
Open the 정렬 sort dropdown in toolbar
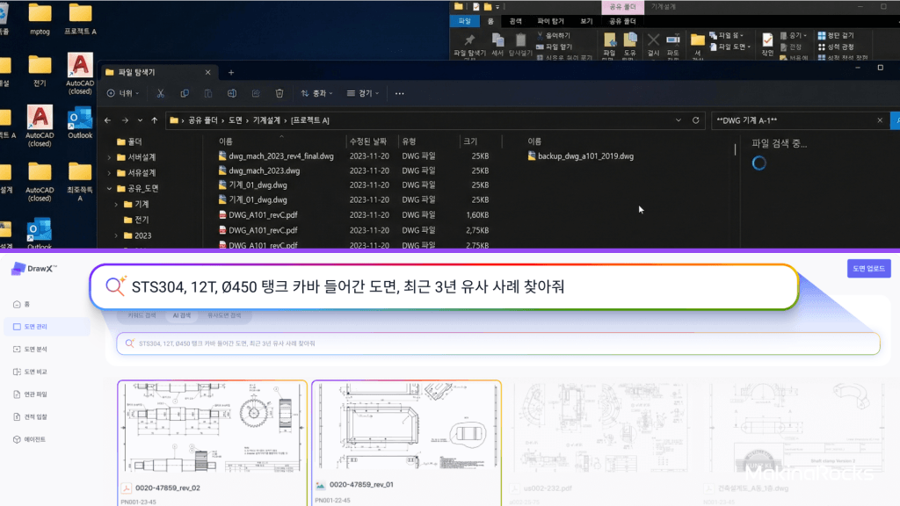316,93
